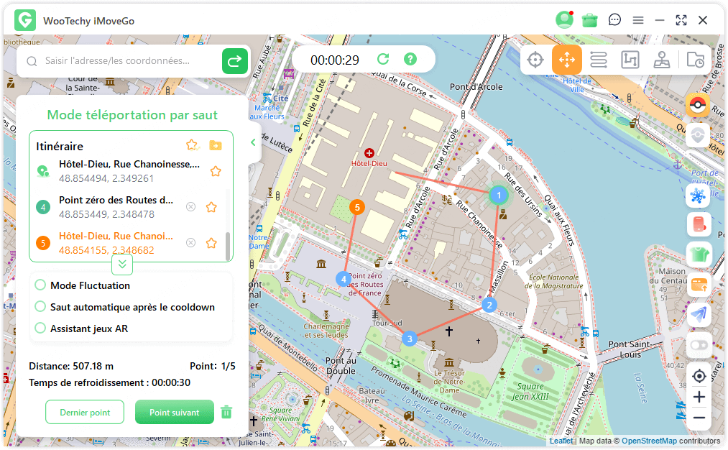Viewport: 728px width, 450px height.
Task: Delete route with green trash icon
Action: click(x=226, y=412)
